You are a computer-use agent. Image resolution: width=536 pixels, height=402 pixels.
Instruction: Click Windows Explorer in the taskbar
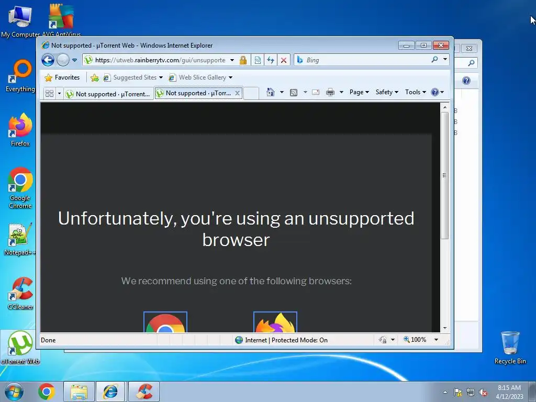pos(79,392)
